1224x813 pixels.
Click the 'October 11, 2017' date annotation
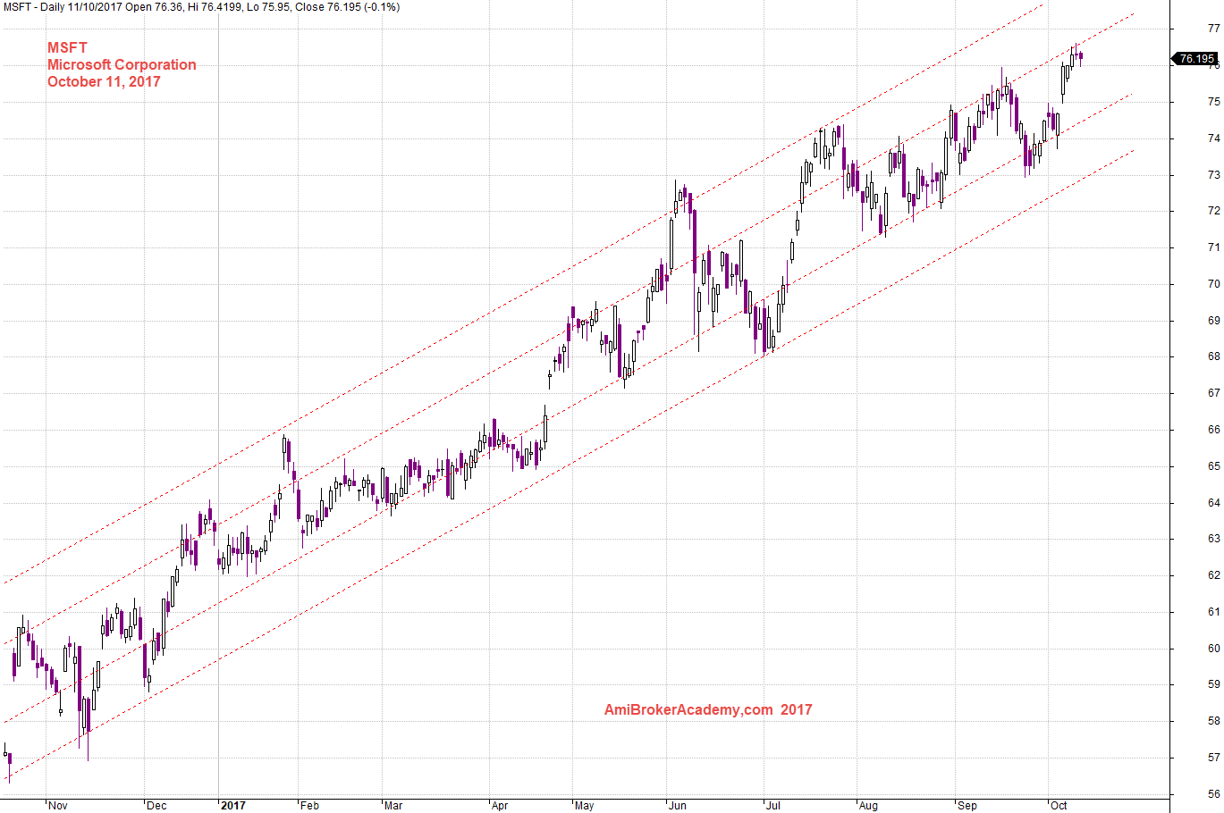tap(104, 81)
